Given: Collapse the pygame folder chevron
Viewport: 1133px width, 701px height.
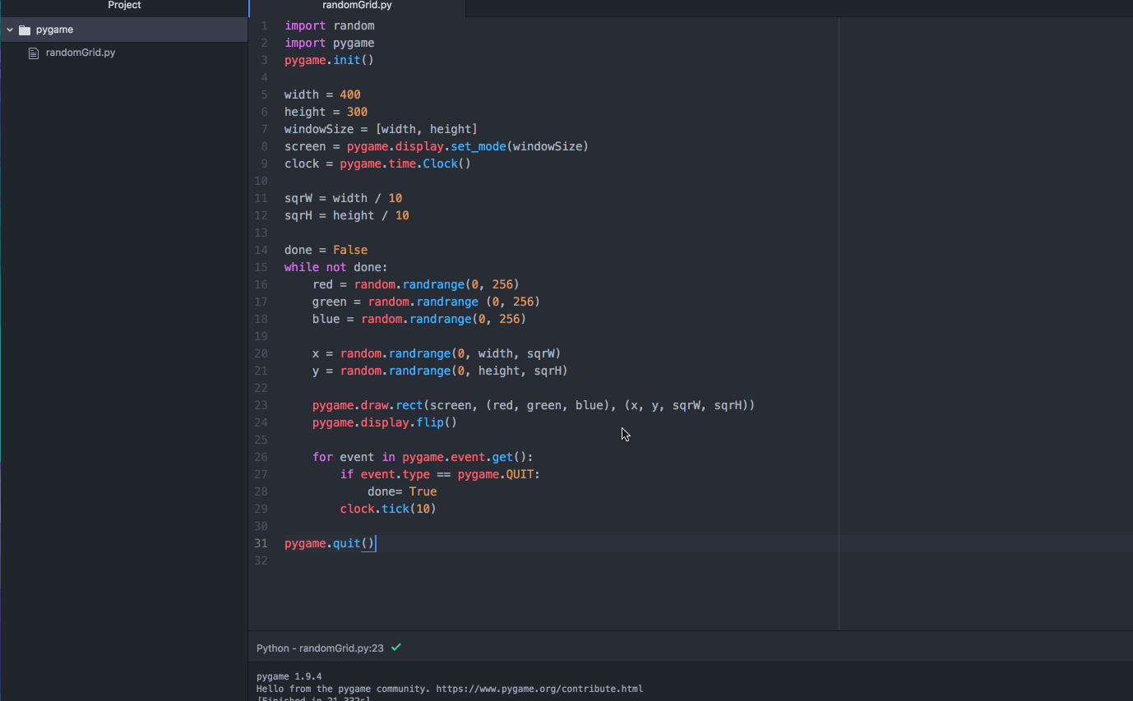Looking at the screenshot, I should [10, 30].
